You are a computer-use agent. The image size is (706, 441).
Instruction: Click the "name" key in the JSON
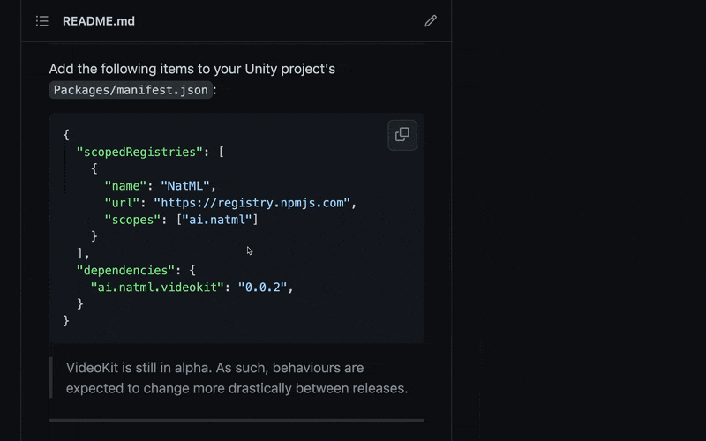pyautogui.click(x=125, y=185)
